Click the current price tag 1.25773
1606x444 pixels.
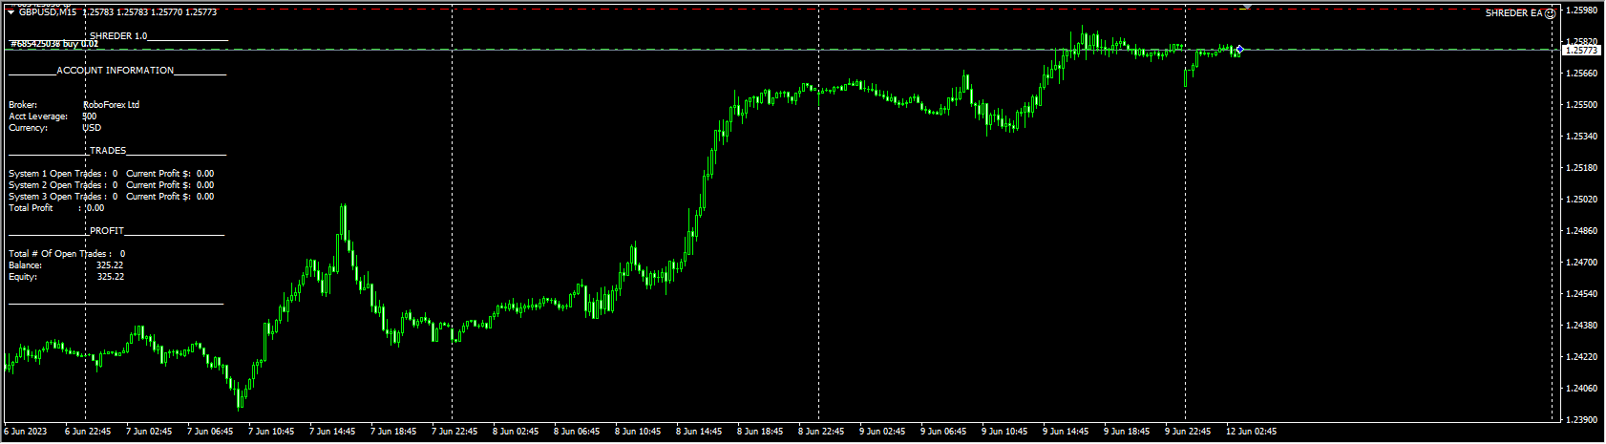pyautogui.click(x=1582, y=50)
